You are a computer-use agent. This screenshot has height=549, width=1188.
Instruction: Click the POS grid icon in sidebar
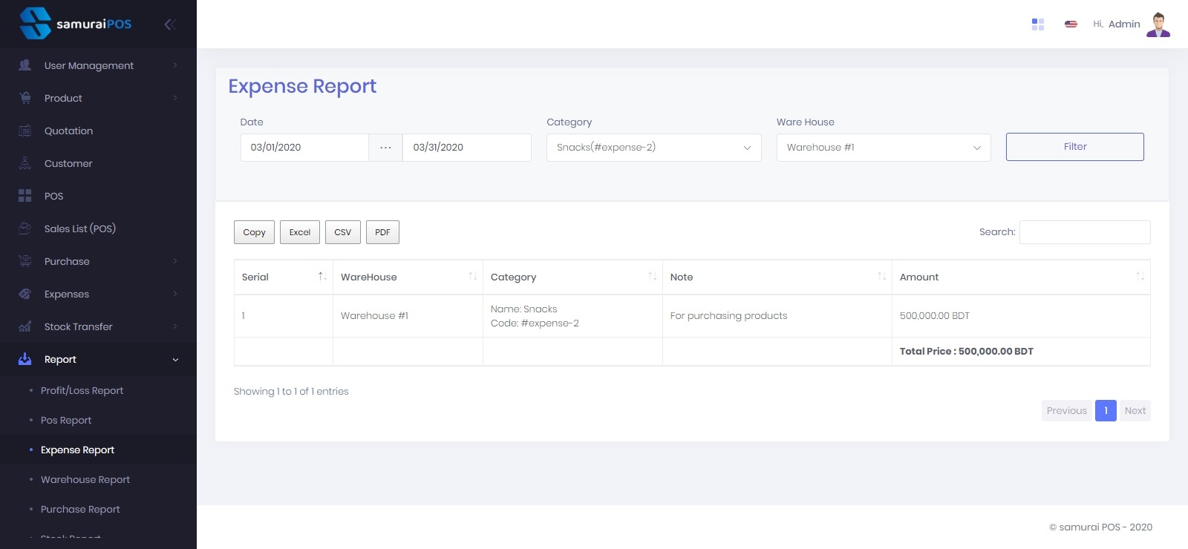[25, 196]
